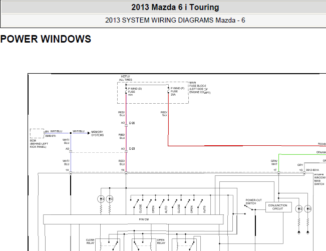This screenshot has width=326, height=251.
Task: Click connector label C-29
Action: point(132,148)
